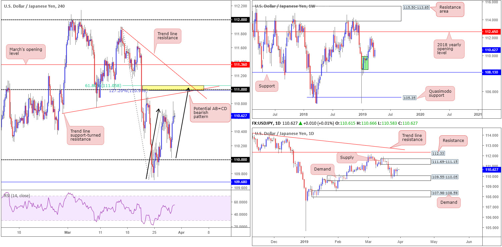Select the 111.69-111.15 supply range label

click(444, 162)
